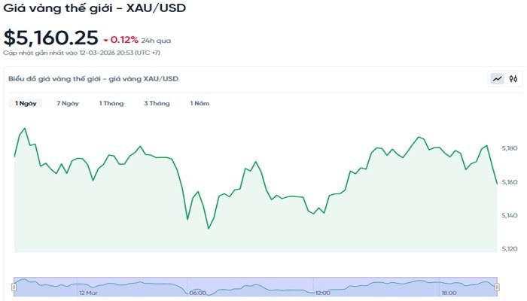Click the 06:00 marker in navigator

coord(197,293)
